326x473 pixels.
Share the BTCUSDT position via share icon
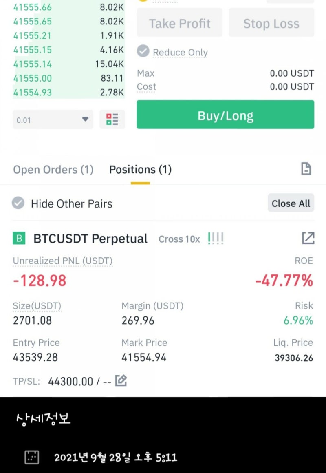point(308,238)
